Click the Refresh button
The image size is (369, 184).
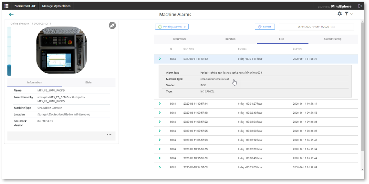pos(265,27)
